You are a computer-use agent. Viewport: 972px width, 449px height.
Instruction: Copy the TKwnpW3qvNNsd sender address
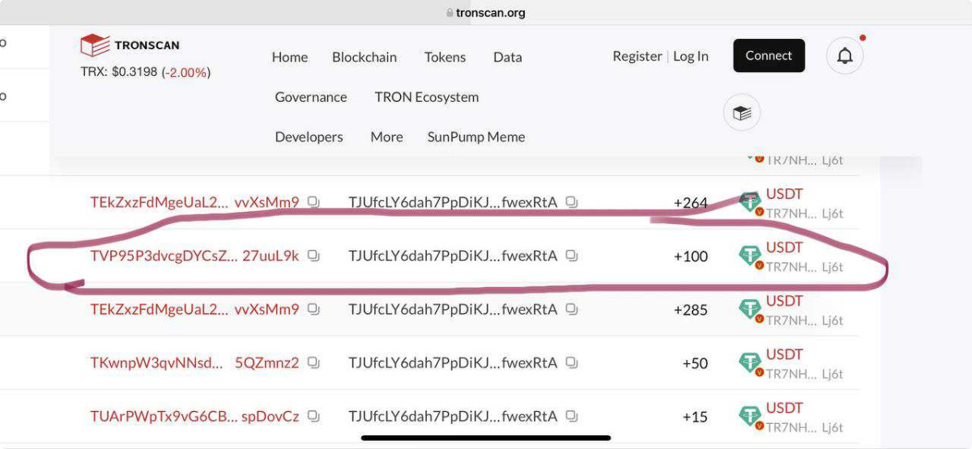[x=313, y=362]
